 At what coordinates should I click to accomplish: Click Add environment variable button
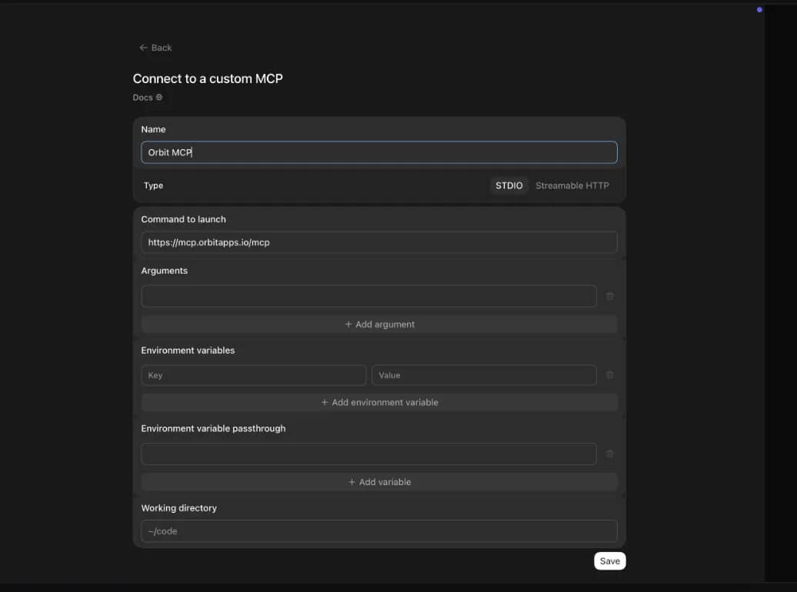[378, 402]
